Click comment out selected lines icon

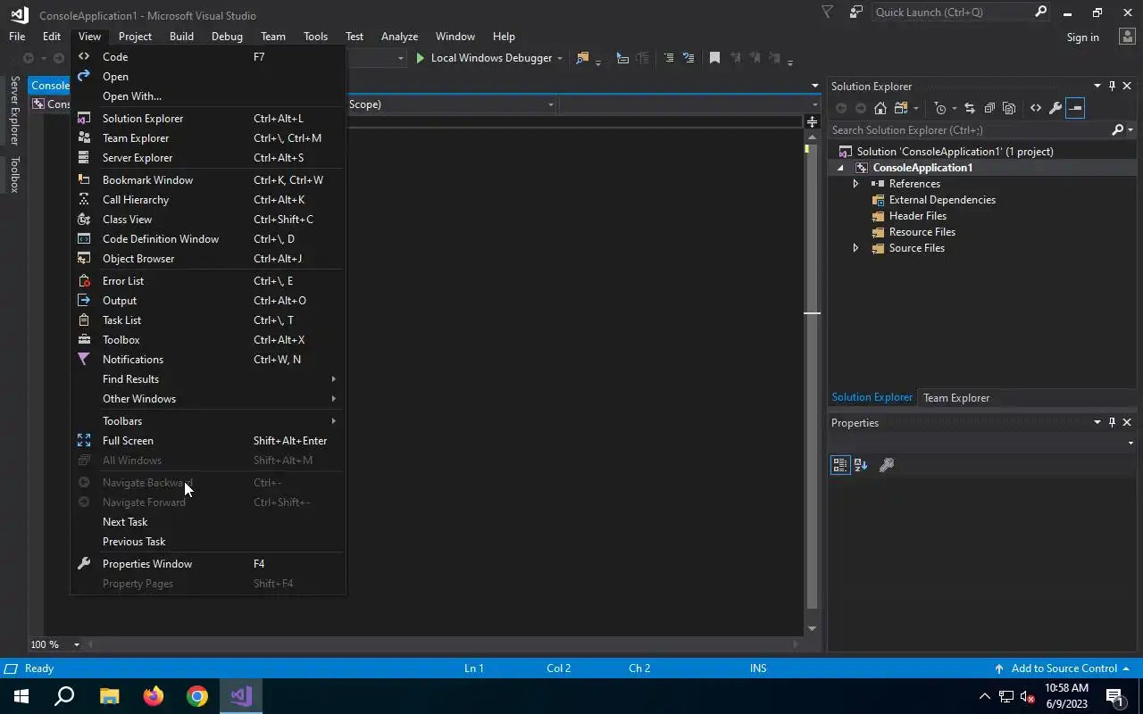[x=668, y=58]
